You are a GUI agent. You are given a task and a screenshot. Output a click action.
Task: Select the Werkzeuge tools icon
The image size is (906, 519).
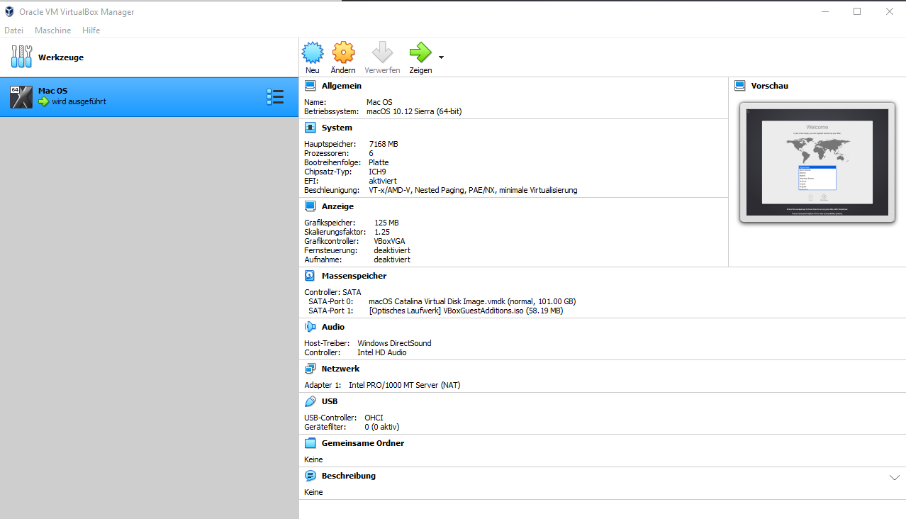tap(21, 57)
